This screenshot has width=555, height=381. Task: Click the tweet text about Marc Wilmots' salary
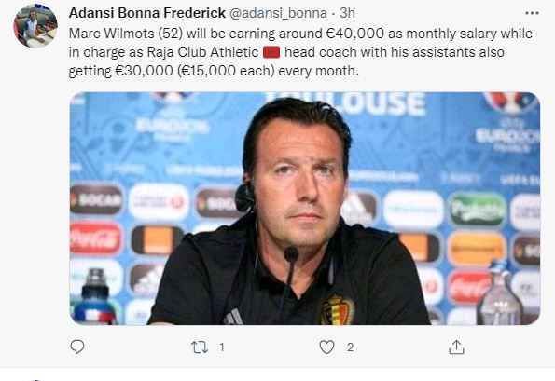point(301,52)
